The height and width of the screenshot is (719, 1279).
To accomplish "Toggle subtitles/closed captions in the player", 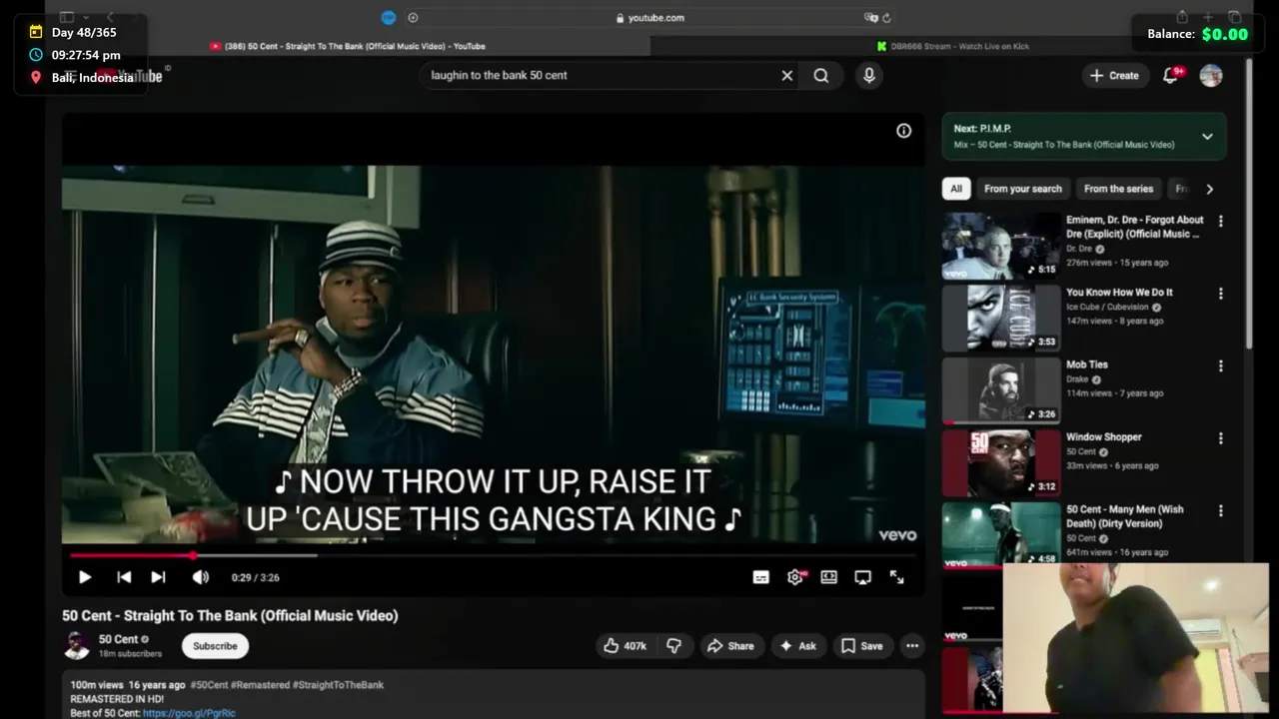I will pos(761,577).
